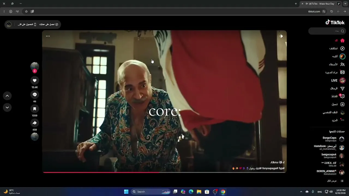349x196 pixels.
Task: Open the Chrome three-dot menu
Action: tap(4, 11)
